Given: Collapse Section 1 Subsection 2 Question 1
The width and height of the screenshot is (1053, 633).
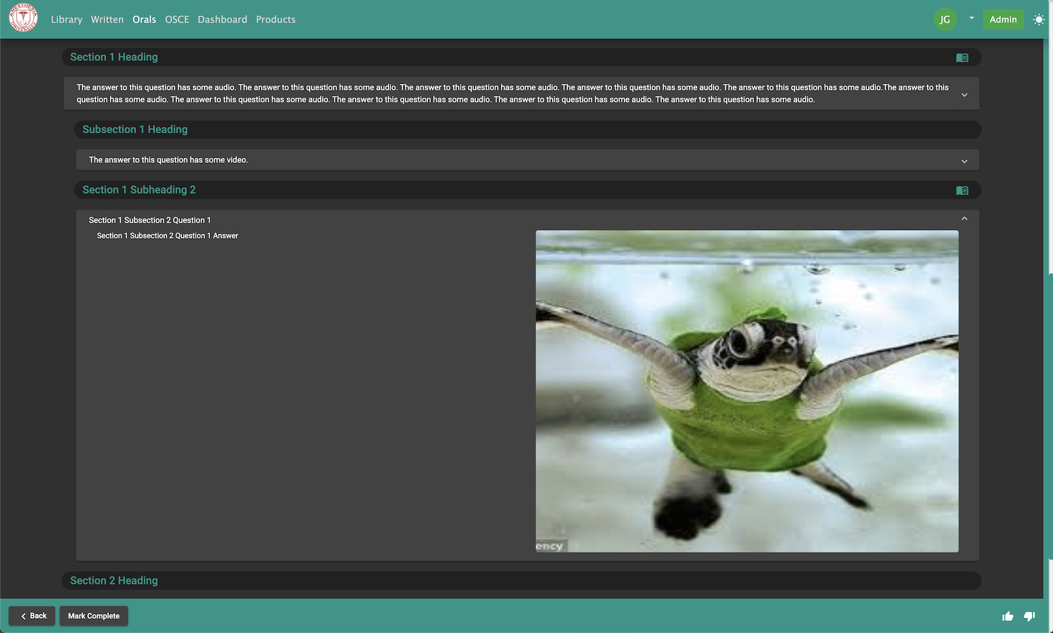Looking at the screenshot, I should pos(964,219).
